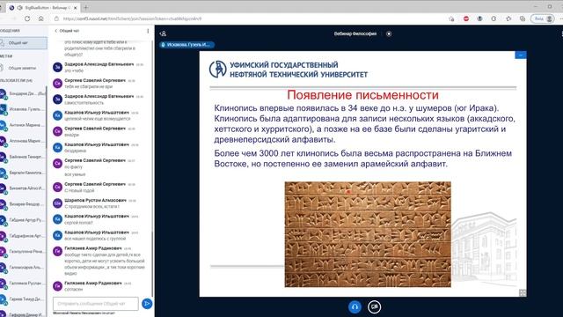Click the recording indicator icon
The width and height of the screenshot is (563, 317).
(389, 33)
